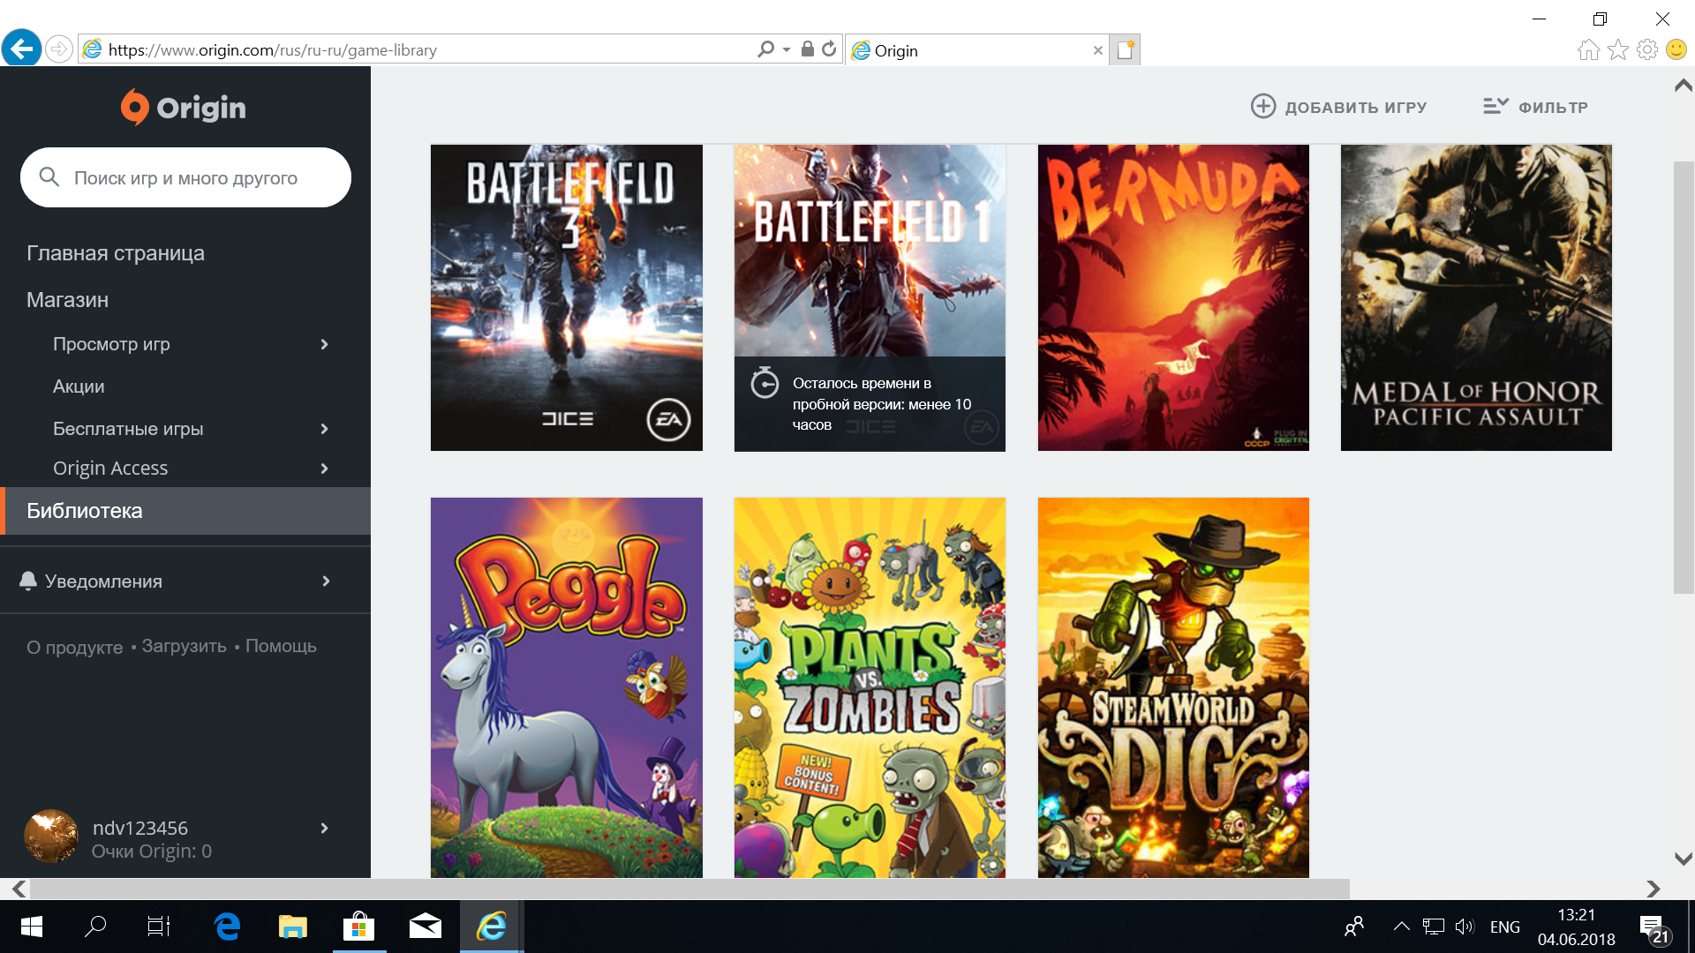Click the scroll down arrow of page

1684,859
